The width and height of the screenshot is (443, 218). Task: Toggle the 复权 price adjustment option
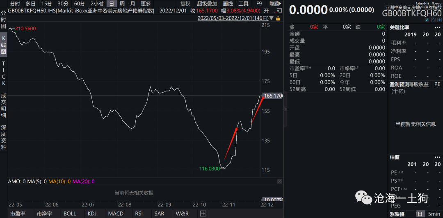click(x=185, y=3)
